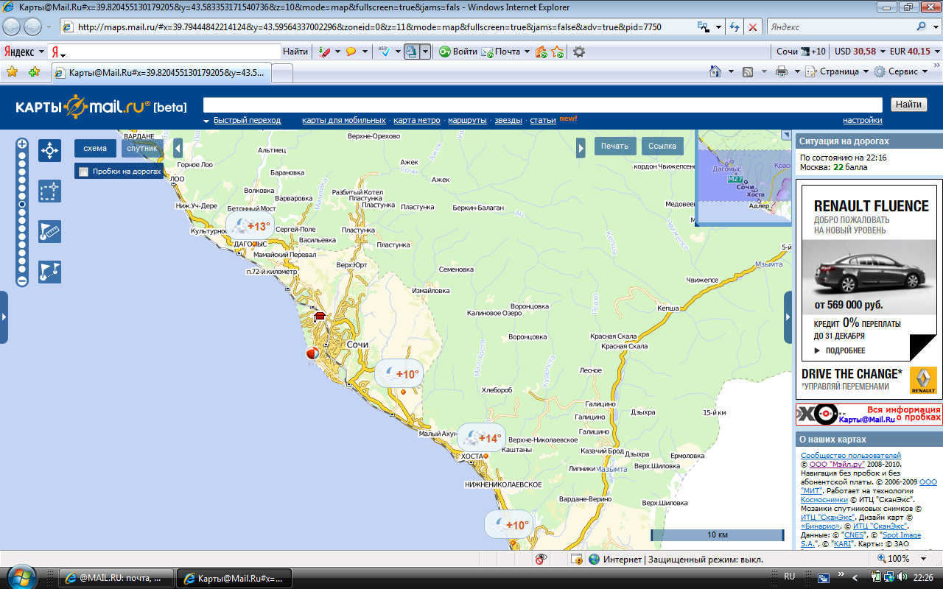Switch map to спутник view
943x589 pixels.
pos(142,148)
